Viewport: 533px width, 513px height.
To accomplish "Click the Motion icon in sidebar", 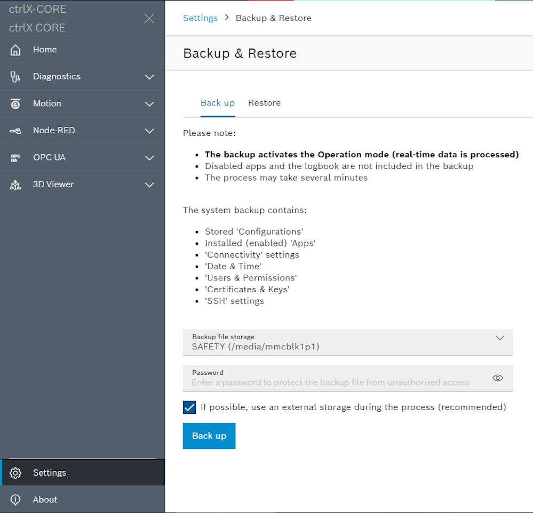I will click(15, 104).
